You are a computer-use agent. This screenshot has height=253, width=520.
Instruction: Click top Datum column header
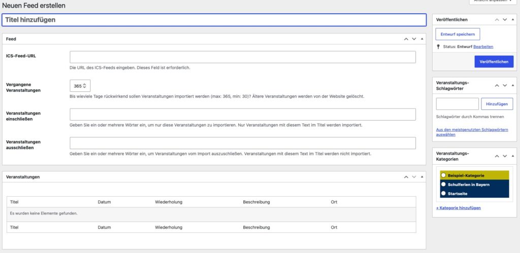[x=104, y=202]
